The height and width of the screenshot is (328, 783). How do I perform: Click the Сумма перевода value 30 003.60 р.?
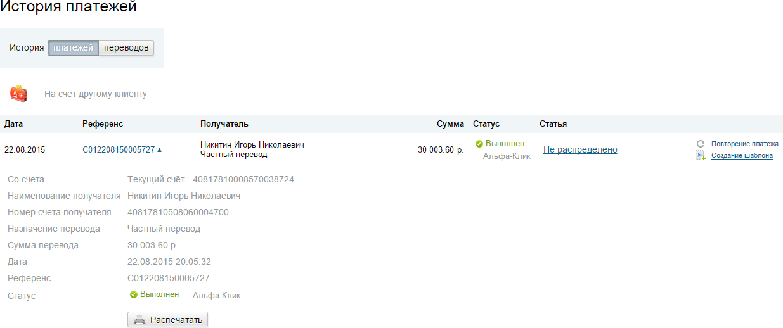[153, 245]
